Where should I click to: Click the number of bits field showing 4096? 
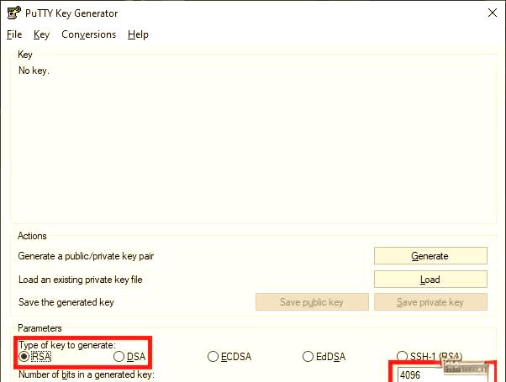[x=442, y=374]
